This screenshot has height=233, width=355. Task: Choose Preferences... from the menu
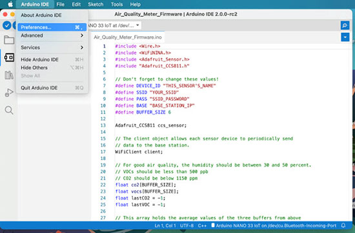52,27
